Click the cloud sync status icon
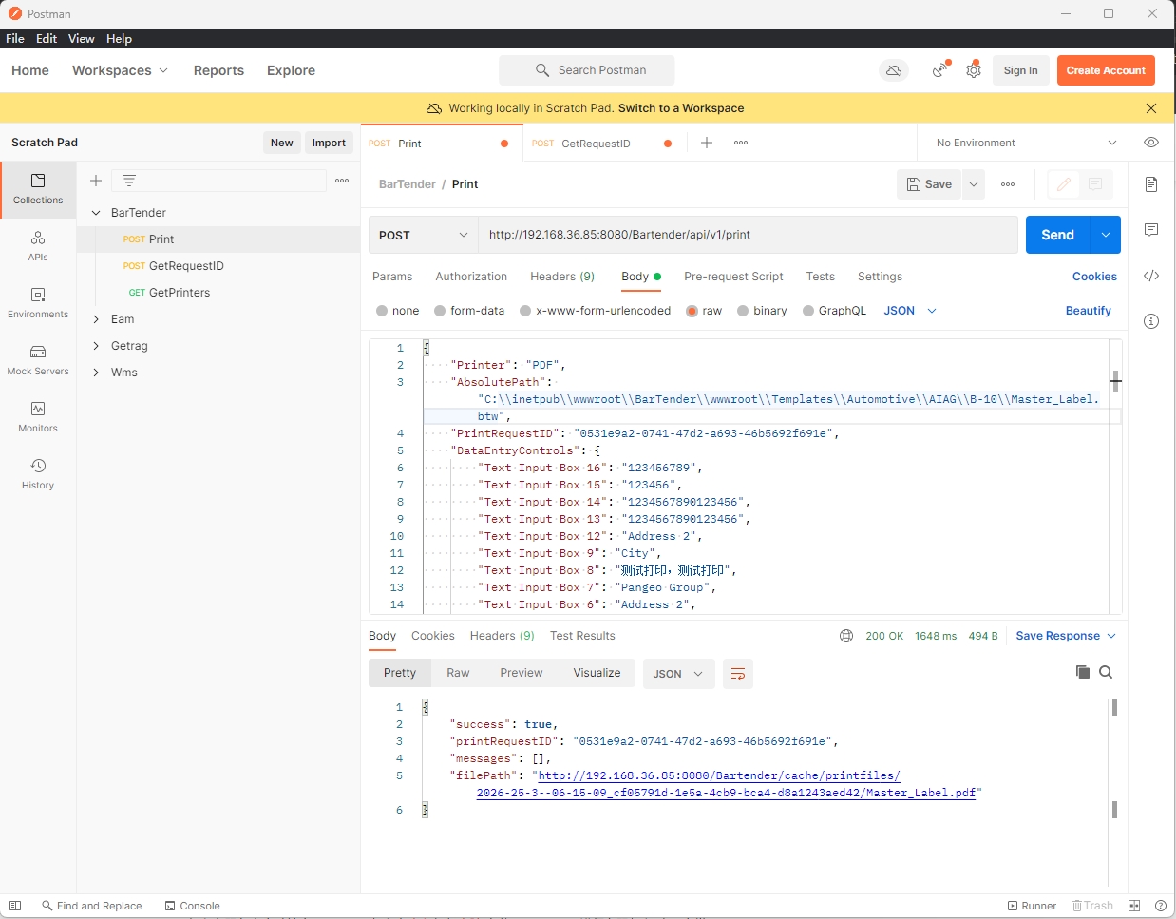This screenshot has width=1176, height=919. [x=894, y=70]
